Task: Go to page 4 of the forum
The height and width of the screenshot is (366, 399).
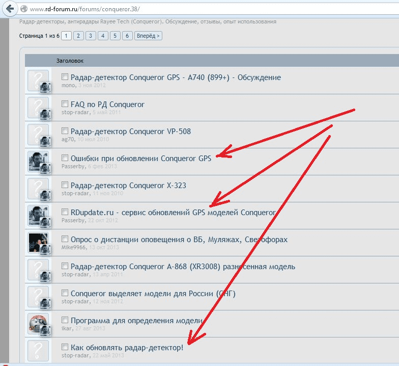Action: point(103,36)
